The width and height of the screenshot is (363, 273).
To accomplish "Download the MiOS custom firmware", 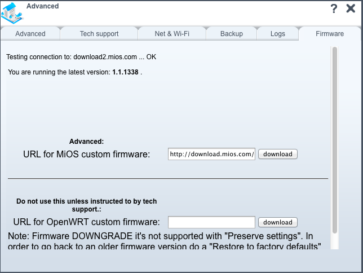I will [x=277, y=154].
